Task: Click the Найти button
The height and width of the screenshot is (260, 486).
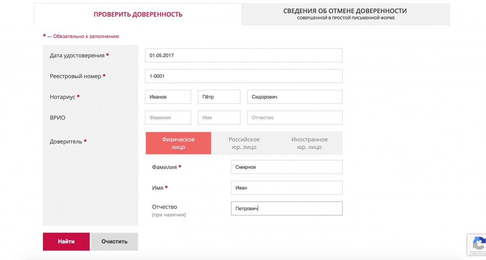Action: click(66, 242)
